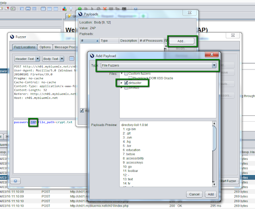Open the Type dropdown showing File Fuzzers
This screenshot has width=255, height=209.
tap(159, 65)
